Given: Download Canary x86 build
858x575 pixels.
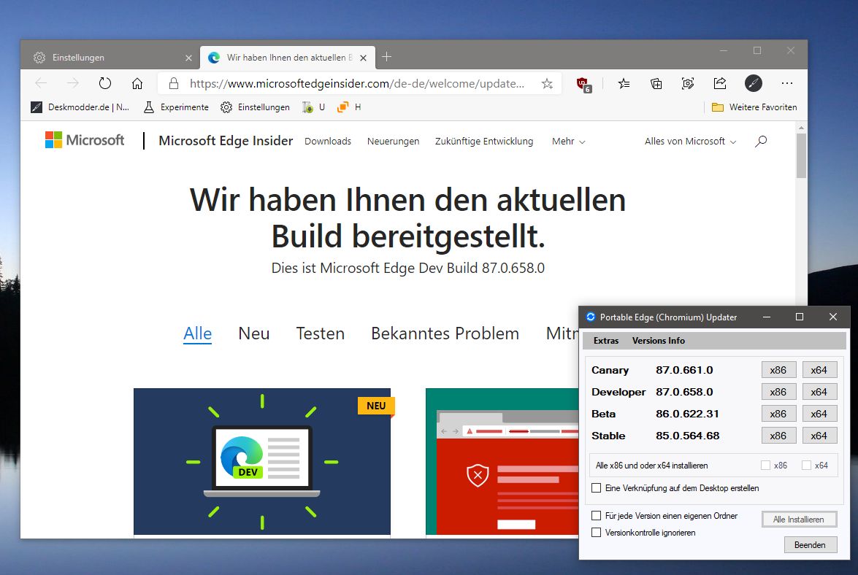Looking at the screenshot, I should click(x=778, y=370).
